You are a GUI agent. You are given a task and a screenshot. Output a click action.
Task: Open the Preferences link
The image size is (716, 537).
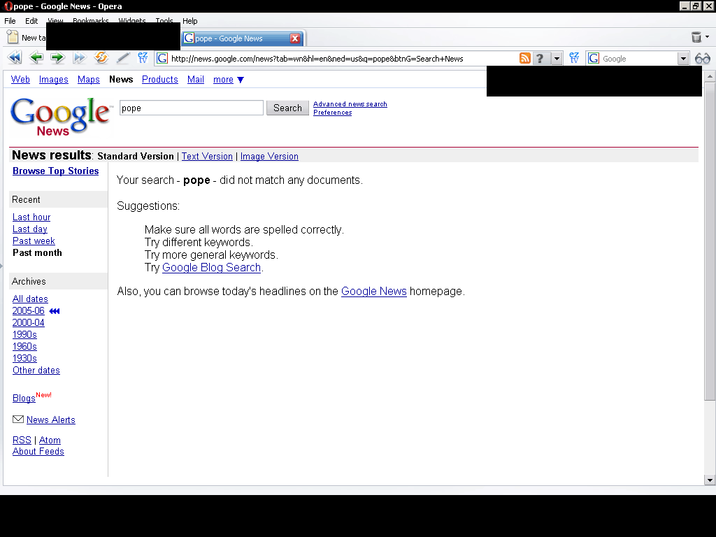point(332,113)
